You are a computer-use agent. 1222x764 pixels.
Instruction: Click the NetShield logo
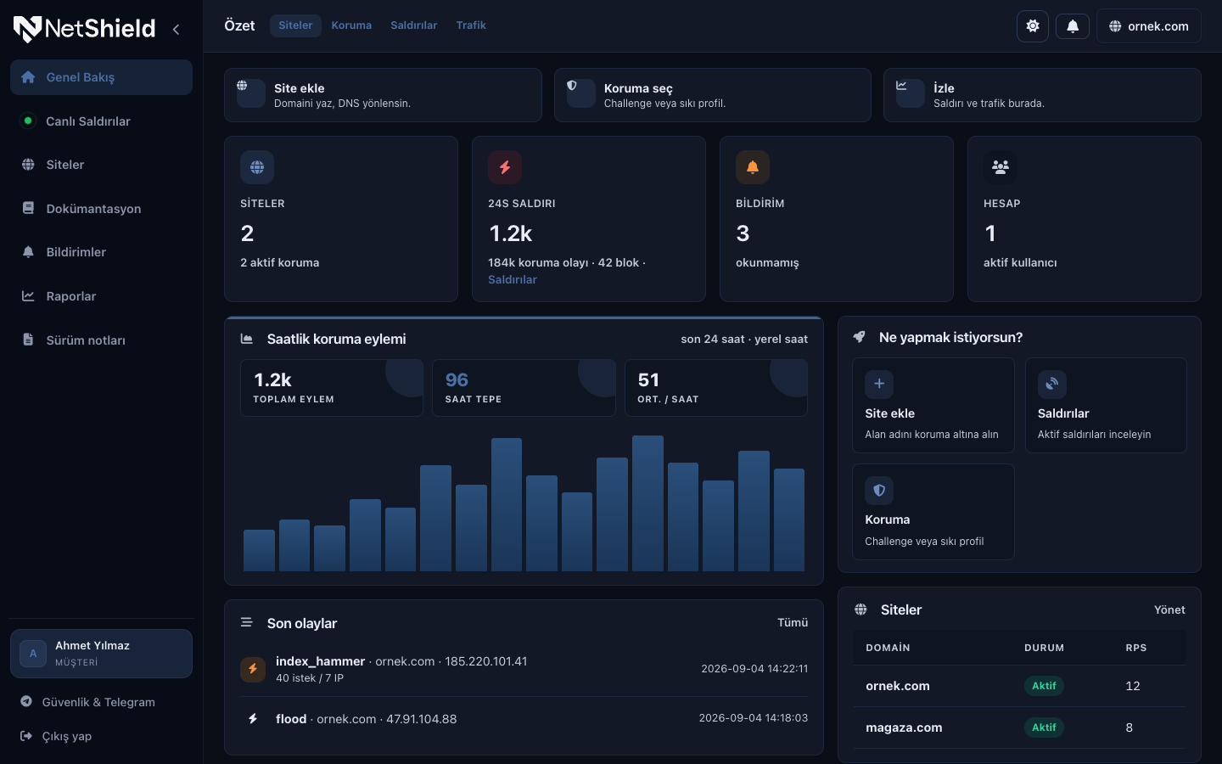(84, 29)
